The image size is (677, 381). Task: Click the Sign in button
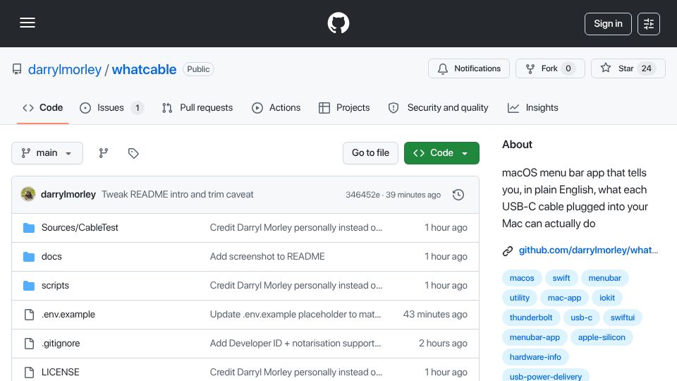(608, 24)
